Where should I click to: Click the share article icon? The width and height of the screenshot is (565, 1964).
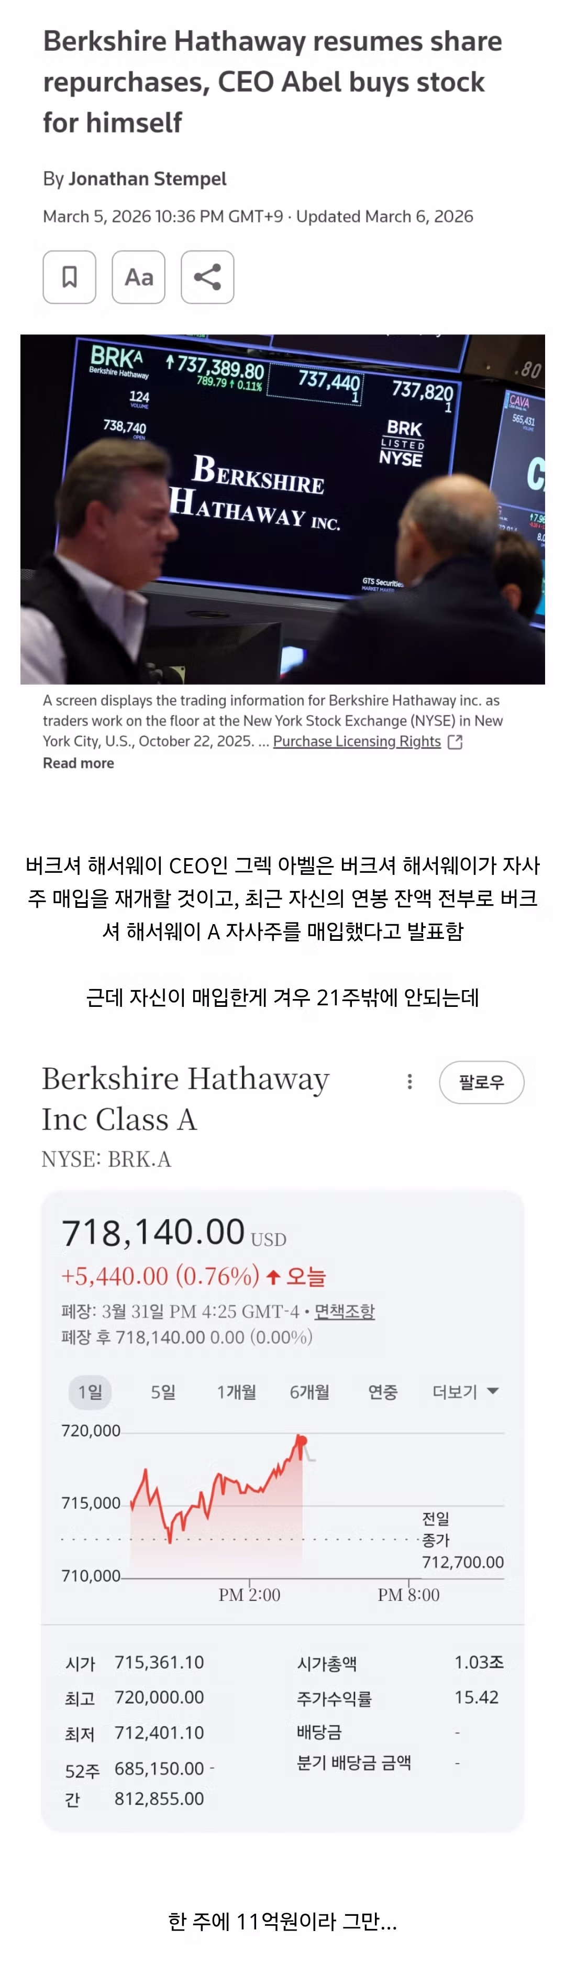pos(207,277)
